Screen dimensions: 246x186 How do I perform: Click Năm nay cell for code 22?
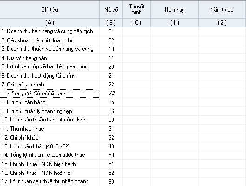click(x=174, y=85)
